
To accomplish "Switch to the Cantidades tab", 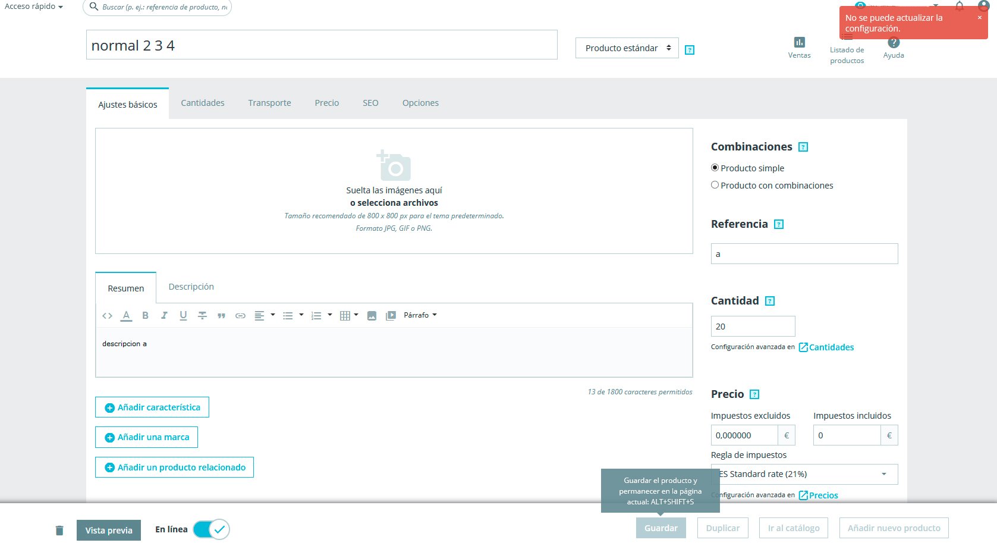I will tap(203, 103).
